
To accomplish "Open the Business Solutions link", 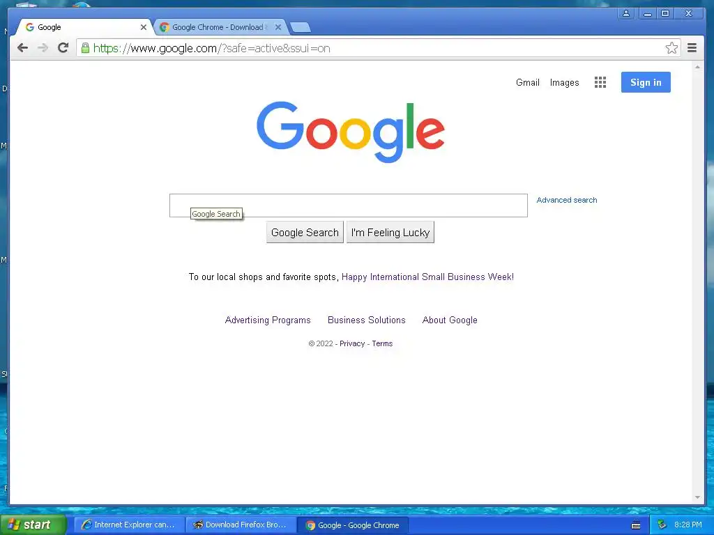I will (367, 320).
